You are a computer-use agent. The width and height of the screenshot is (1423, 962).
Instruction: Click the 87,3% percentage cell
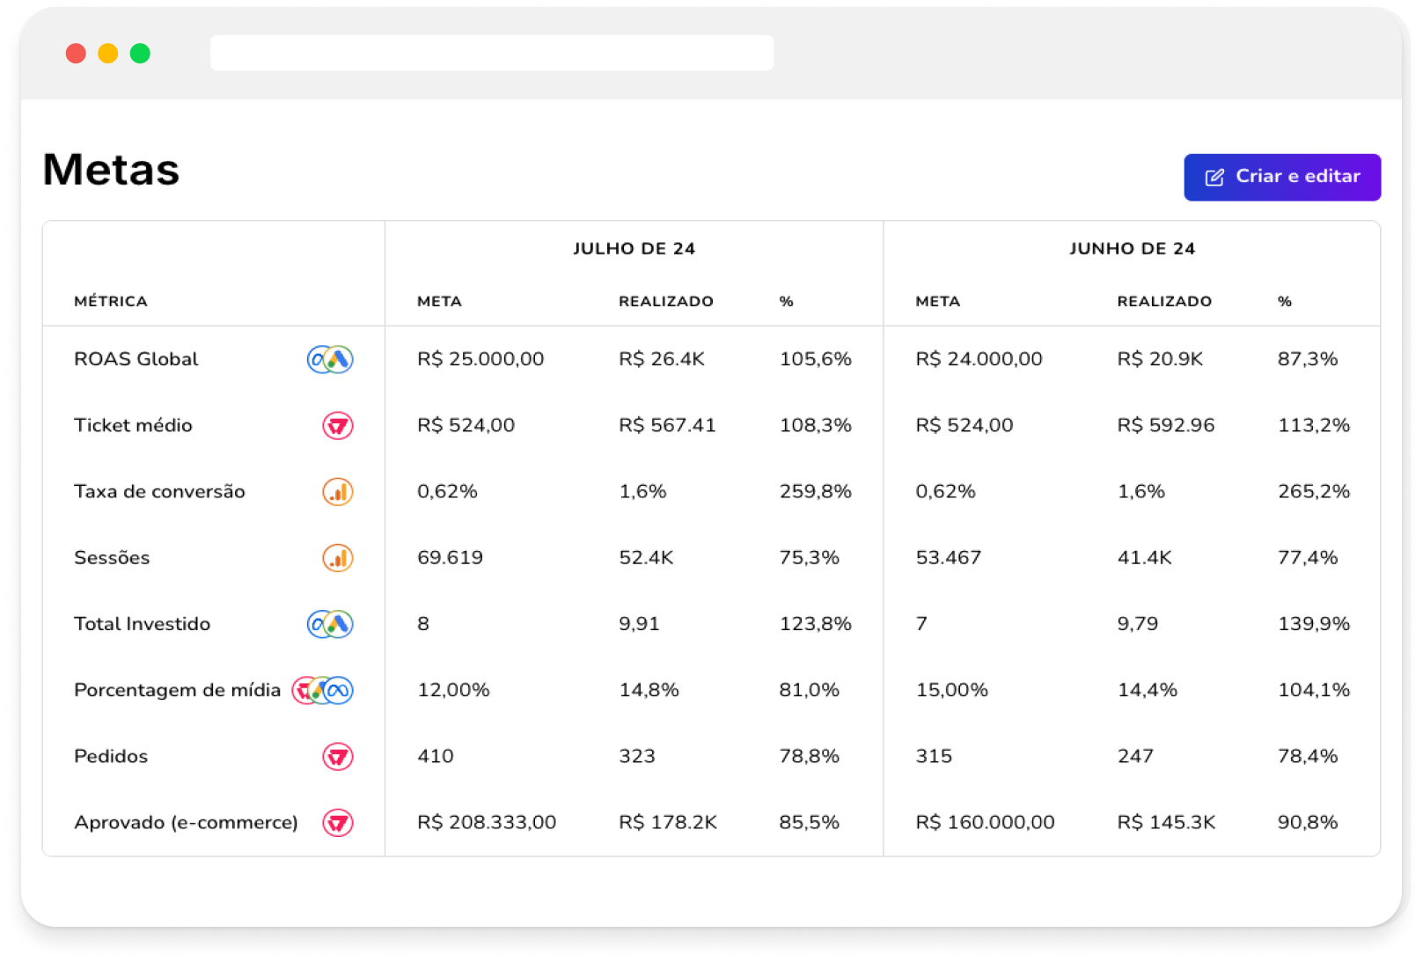click(x=1308, y=359)
